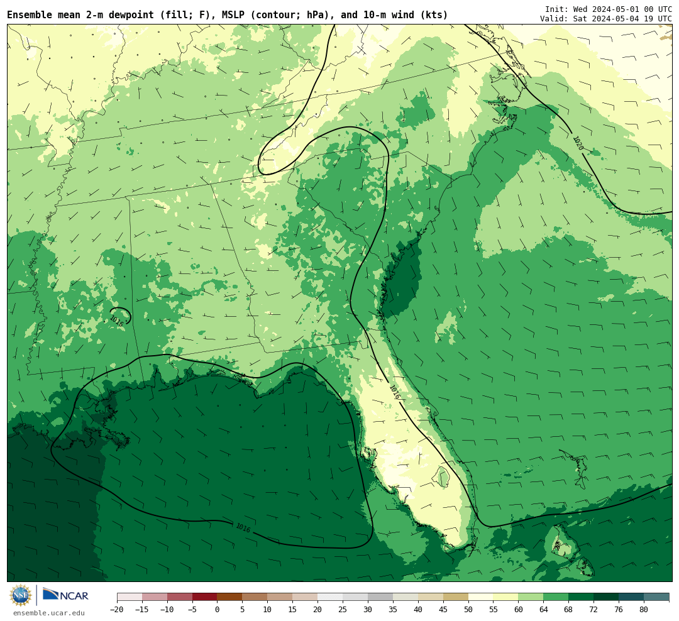679x621 pixels.
Task: Click the 1016 isobar label over Mississippi
Action: coord(116,321)
